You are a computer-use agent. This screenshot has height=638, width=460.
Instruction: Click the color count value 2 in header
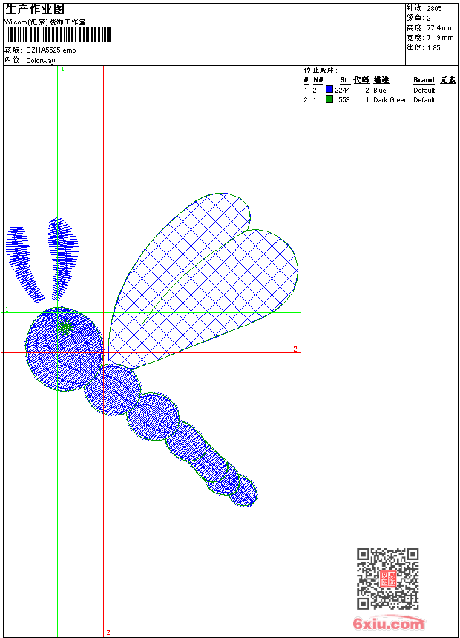coord(429,19)
